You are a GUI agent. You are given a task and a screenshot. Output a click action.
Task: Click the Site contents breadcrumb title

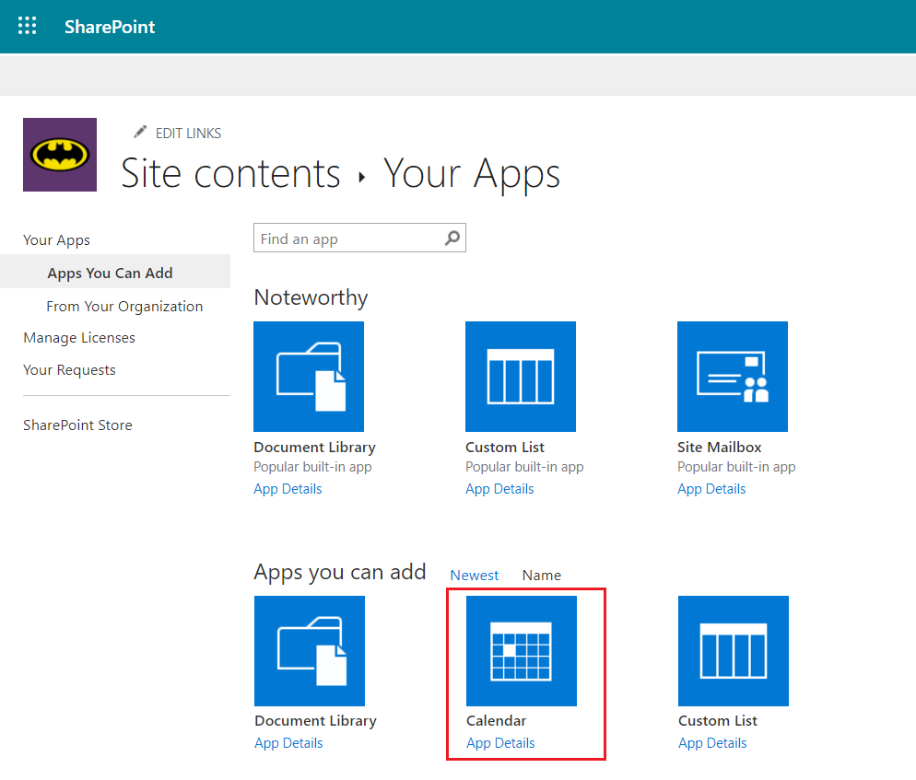231,173
